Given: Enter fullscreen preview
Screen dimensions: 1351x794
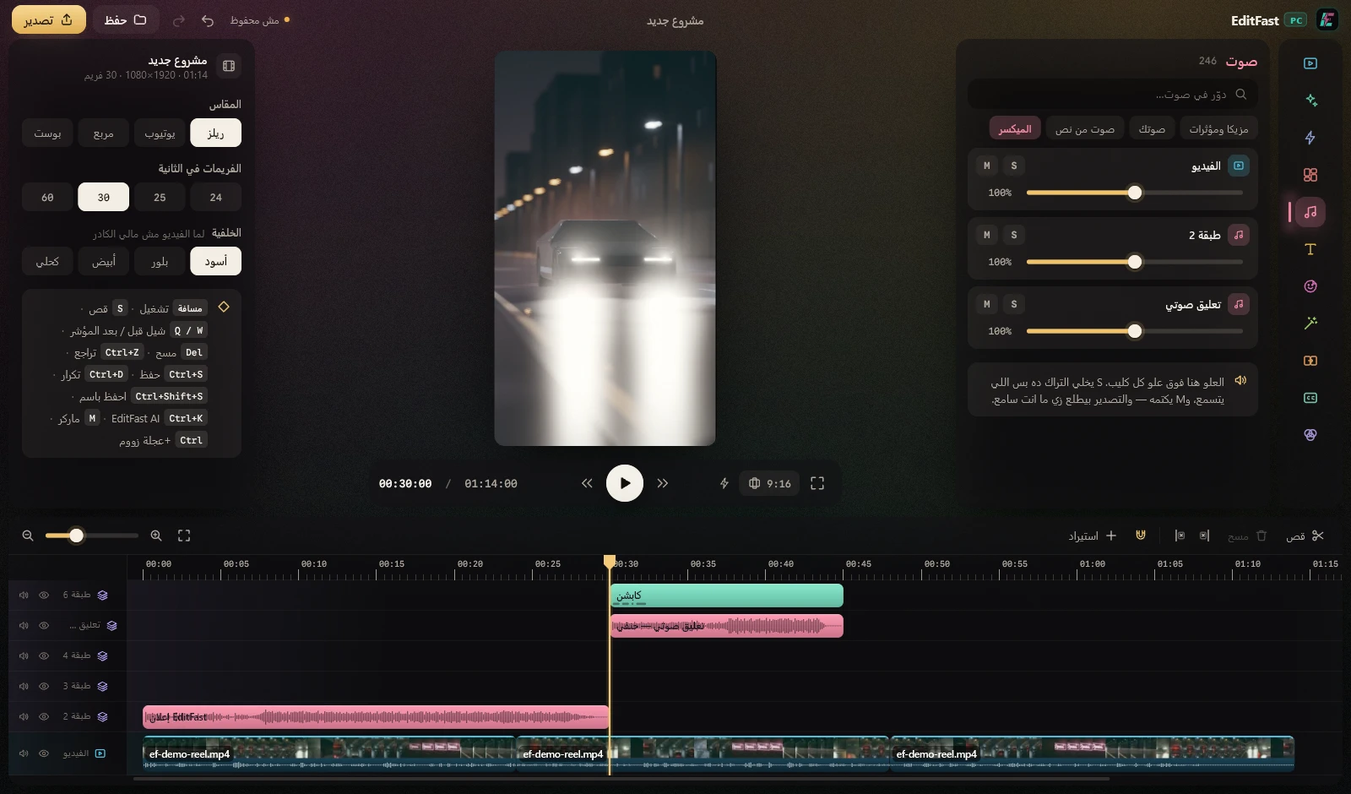Looking at the screenshot, I should 817,483.
